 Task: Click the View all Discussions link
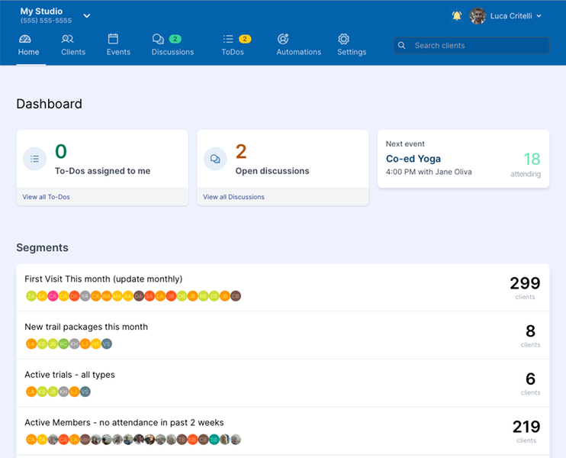coord(233,197)
